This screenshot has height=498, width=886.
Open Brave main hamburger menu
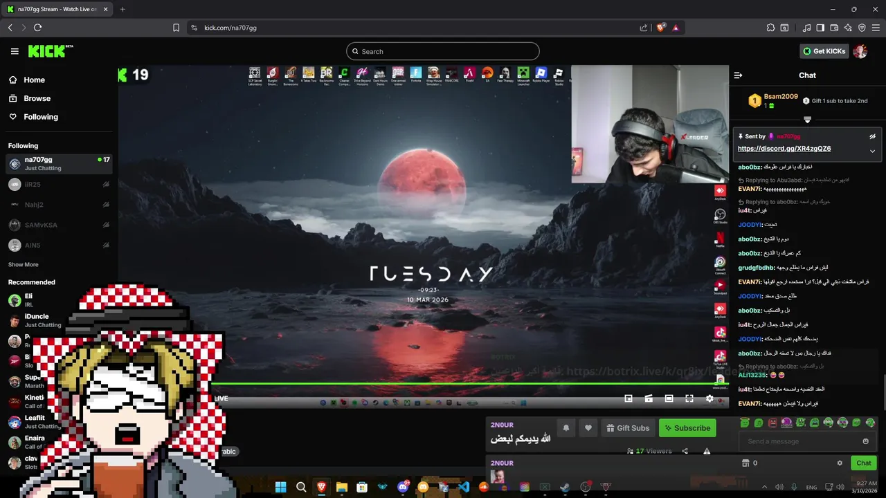pos(876,28)
